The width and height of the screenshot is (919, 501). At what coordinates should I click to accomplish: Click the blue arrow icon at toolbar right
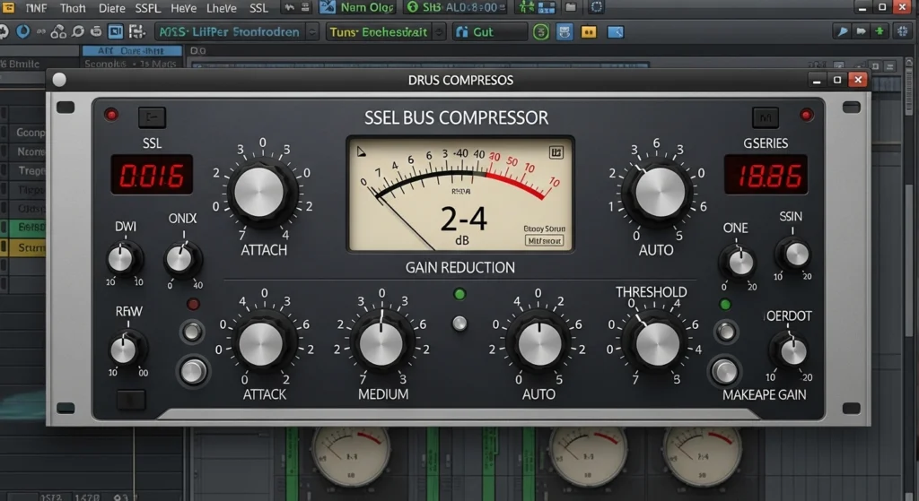pyautogui.click(x=842, y=31)
